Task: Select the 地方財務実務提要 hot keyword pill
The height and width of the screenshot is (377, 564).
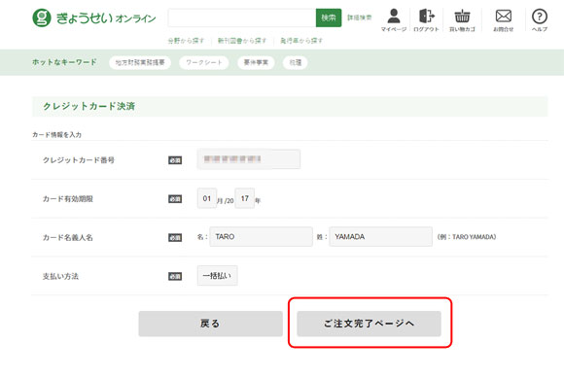Action: (x=140, y=62)
